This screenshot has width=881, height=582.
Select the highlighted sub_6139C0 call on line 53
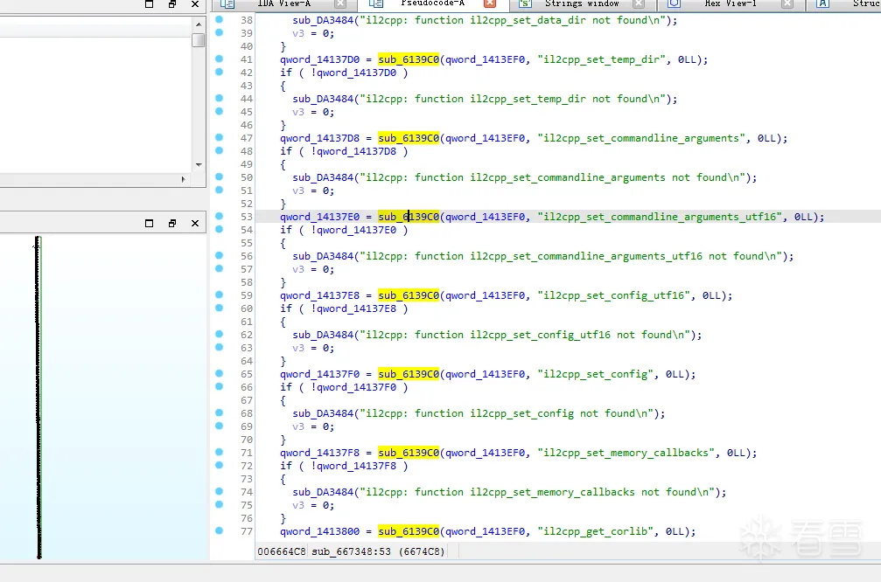[409, 217]
